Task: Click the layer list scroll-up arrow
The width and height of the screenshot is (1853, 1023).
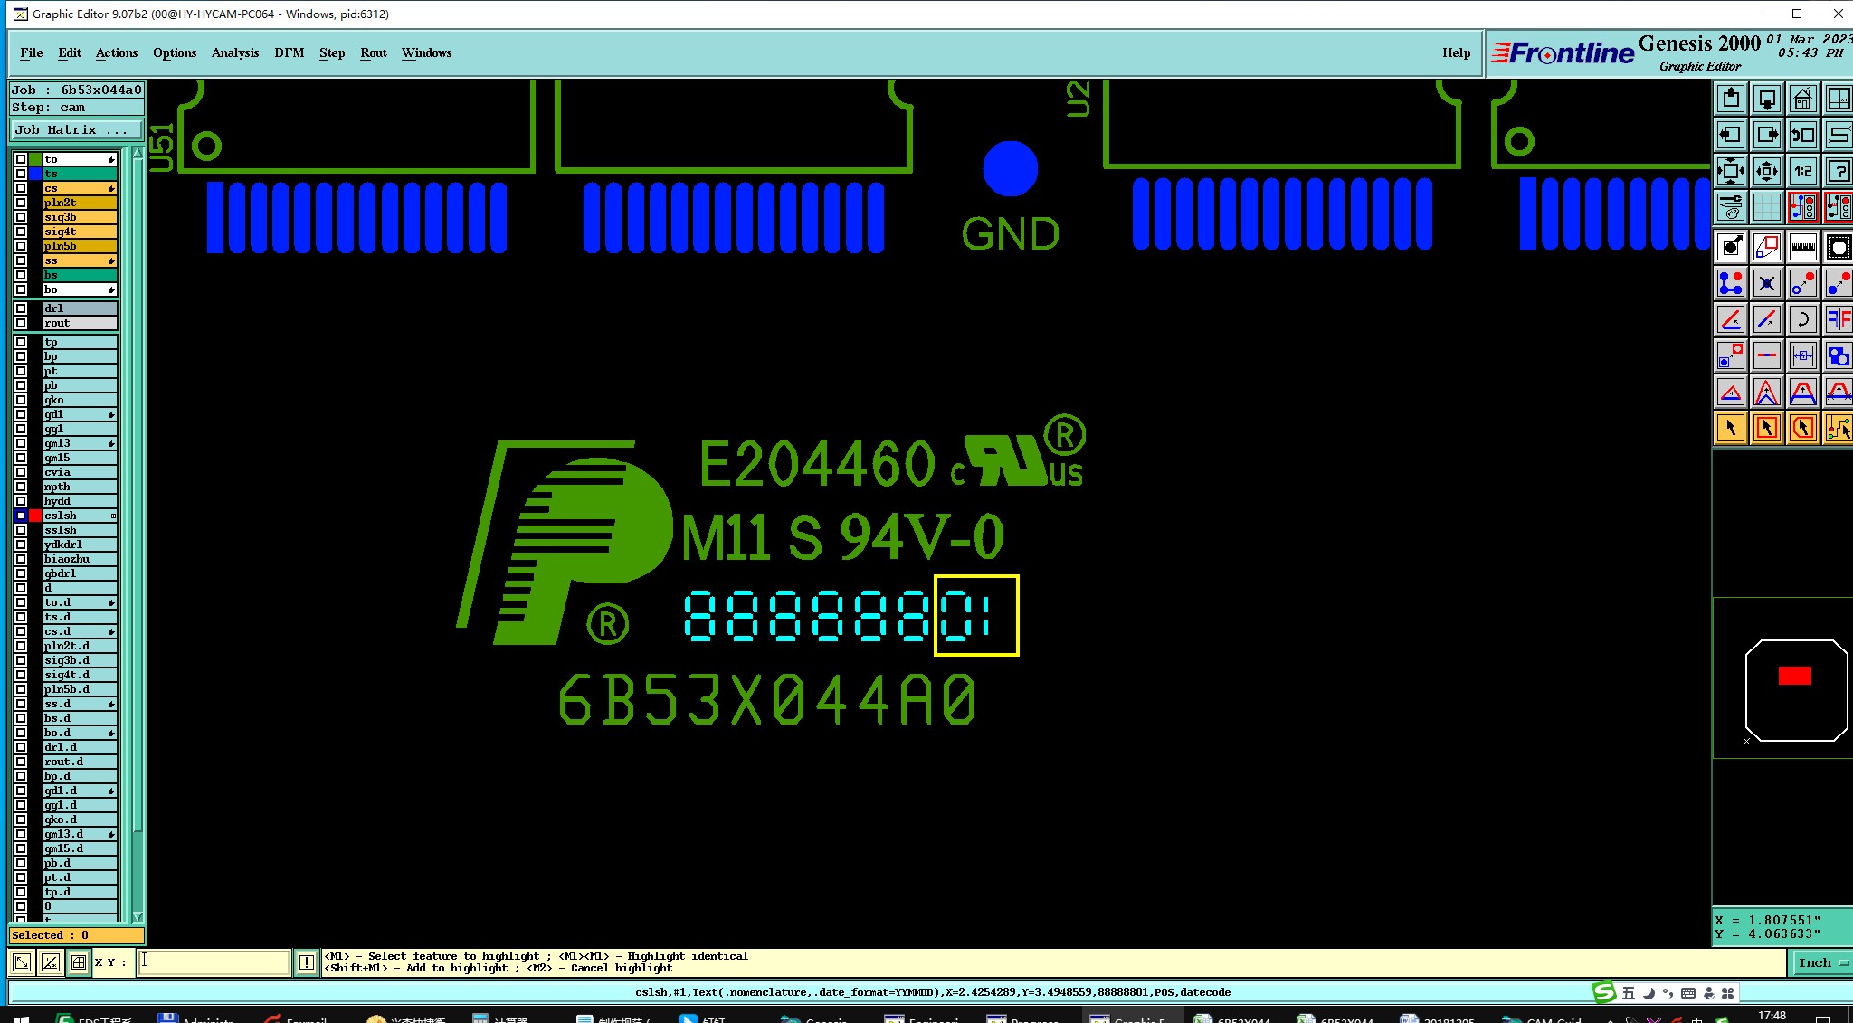Action: coord(138,154)
